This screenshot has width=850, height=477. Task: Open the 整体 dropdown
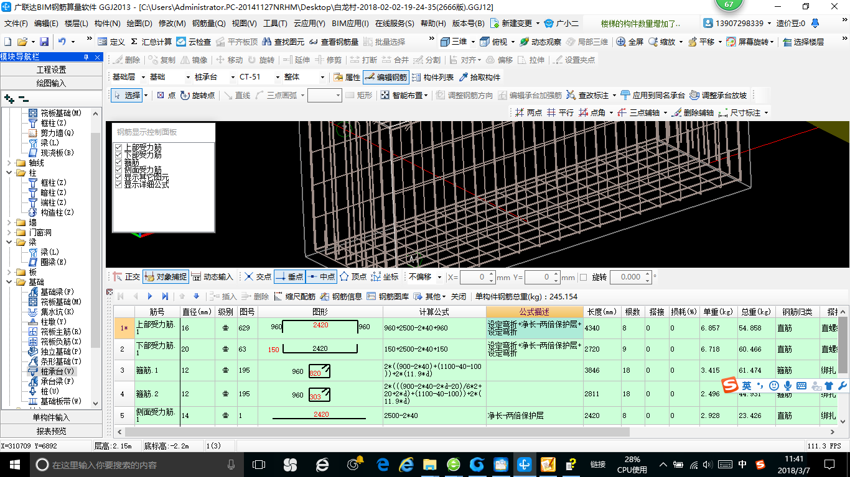click(x=322, y=78)
